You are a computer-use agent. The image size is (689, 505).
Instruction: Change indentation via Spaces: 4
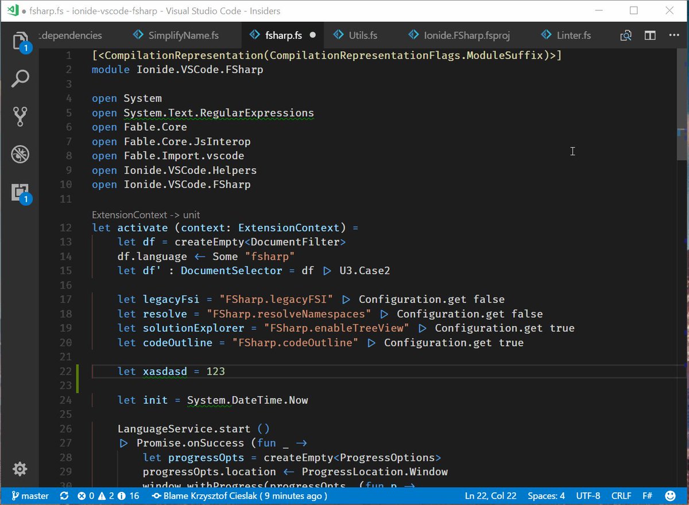(x=547, y=495)
